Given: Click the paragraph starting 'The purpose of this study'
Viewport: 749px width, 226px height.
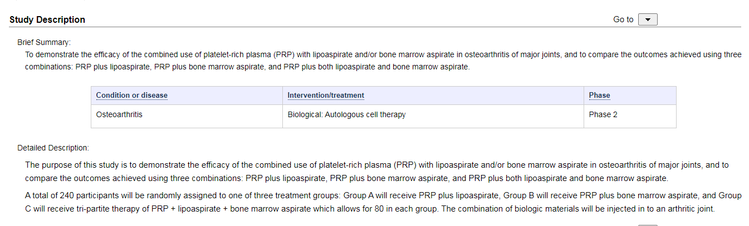Looking at the screenshot, I should 377,172.
